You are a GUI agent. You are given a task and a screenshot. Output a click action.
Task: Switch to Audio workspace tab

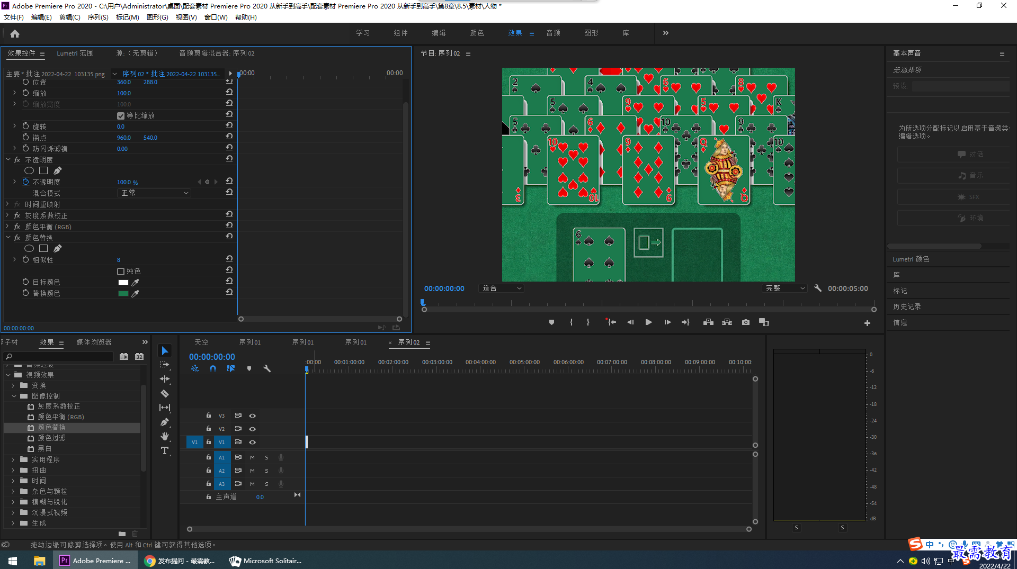[x=554, y=33]
